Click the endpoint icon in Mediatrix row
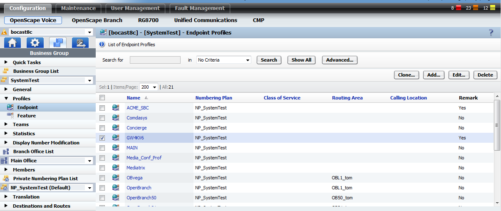The image size is (501, 211). pyautogui.click(x=115, y=168)
